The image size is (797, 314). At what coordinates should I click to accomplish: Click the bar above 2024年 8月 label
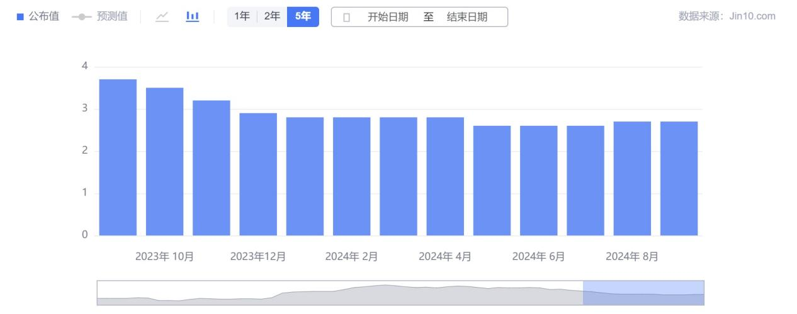click(632, 179)
